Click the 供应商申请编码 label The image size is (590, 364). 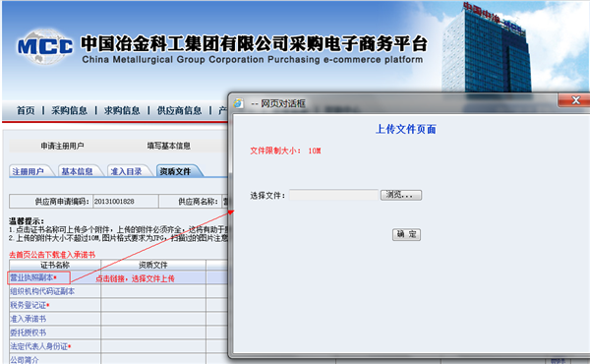pos(63,202)
